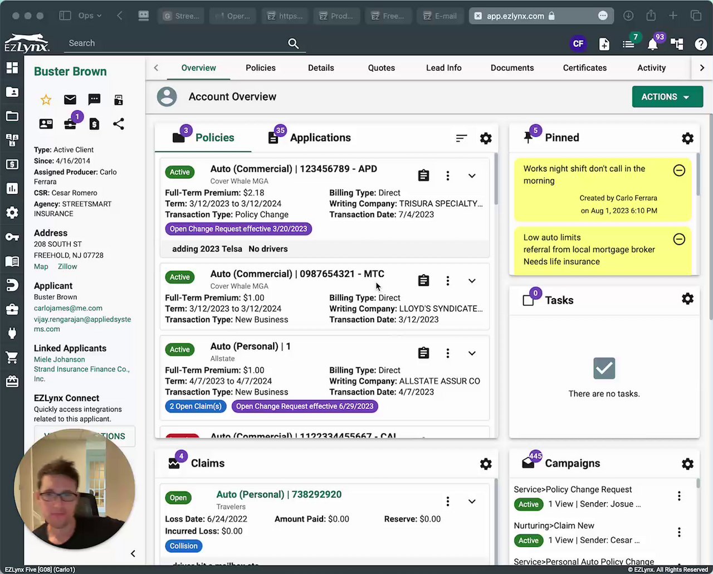713x574 pixels.
Task: Share the applicant via share icon
Action: (x=119, y=124)
